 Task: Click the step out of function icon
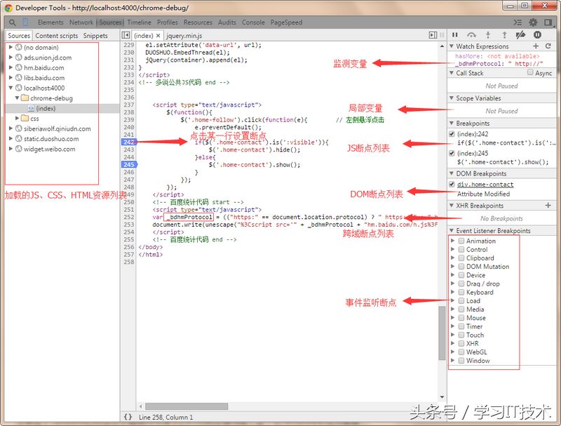[x=504, y=34]
